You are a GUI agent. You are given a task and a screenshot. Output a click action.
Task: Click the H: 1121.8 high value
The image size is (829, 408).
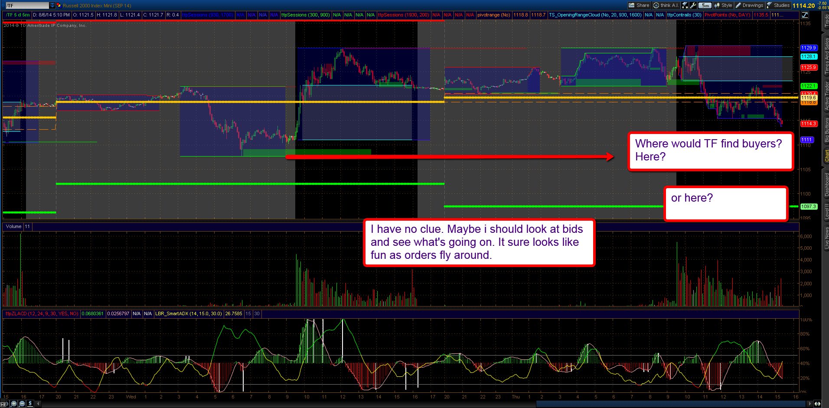click(x=107, y=15)
